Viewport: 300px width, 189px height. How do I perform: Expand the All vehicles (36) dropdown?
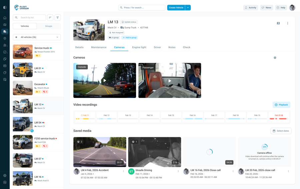coord(37,37)
